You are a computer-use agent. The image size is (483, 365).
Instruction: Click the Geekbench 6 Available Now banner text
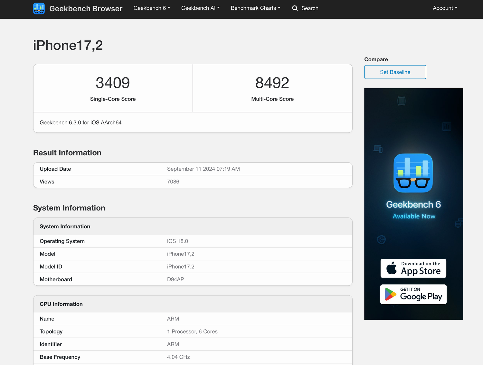pyautogui.click(x=414, y=210)
